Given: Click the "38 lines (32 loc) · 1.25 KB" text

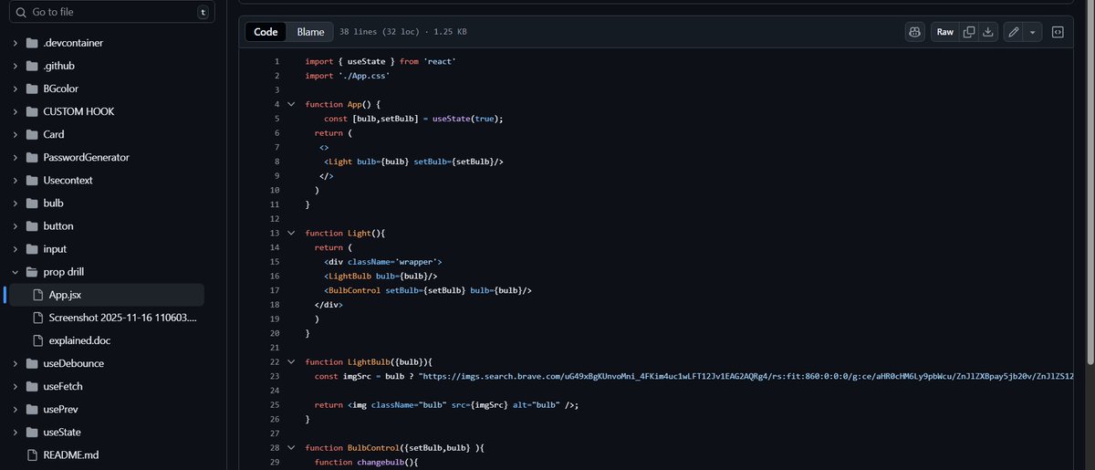Looking at the screenshot, I should click(x=403, y=32).
